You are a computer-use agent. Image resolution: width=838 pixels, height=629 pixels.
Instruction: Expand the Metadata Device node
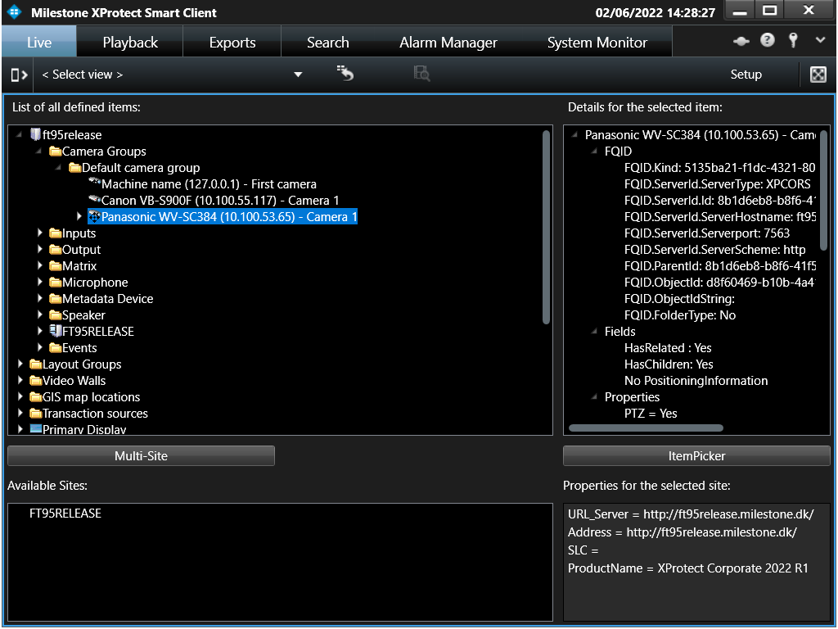pos(39,299)
